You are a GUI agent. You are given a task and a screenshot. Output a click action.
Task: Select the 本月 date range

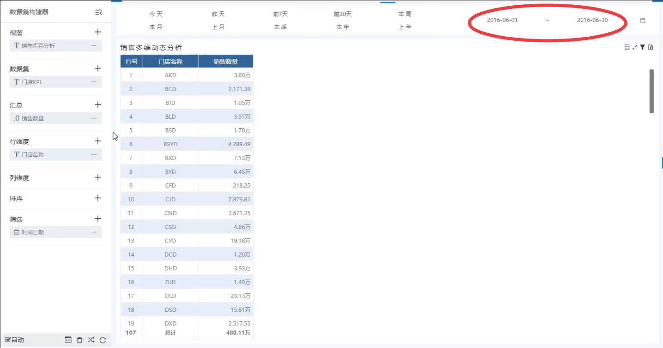coord(156,27)
